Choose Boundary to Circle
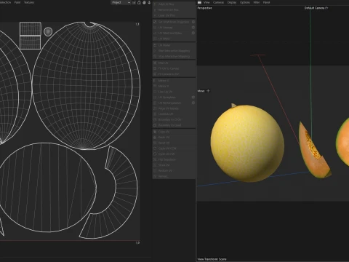The height and width of the screenshot is (262, 349). pyautogui.click(x=174, y=119)
